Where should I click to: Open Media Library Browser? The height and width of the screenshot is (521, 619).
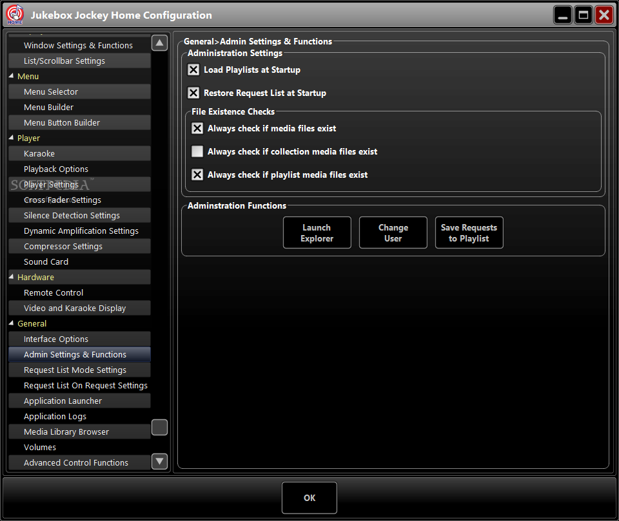pyautogui.click(x=79, y=431)
